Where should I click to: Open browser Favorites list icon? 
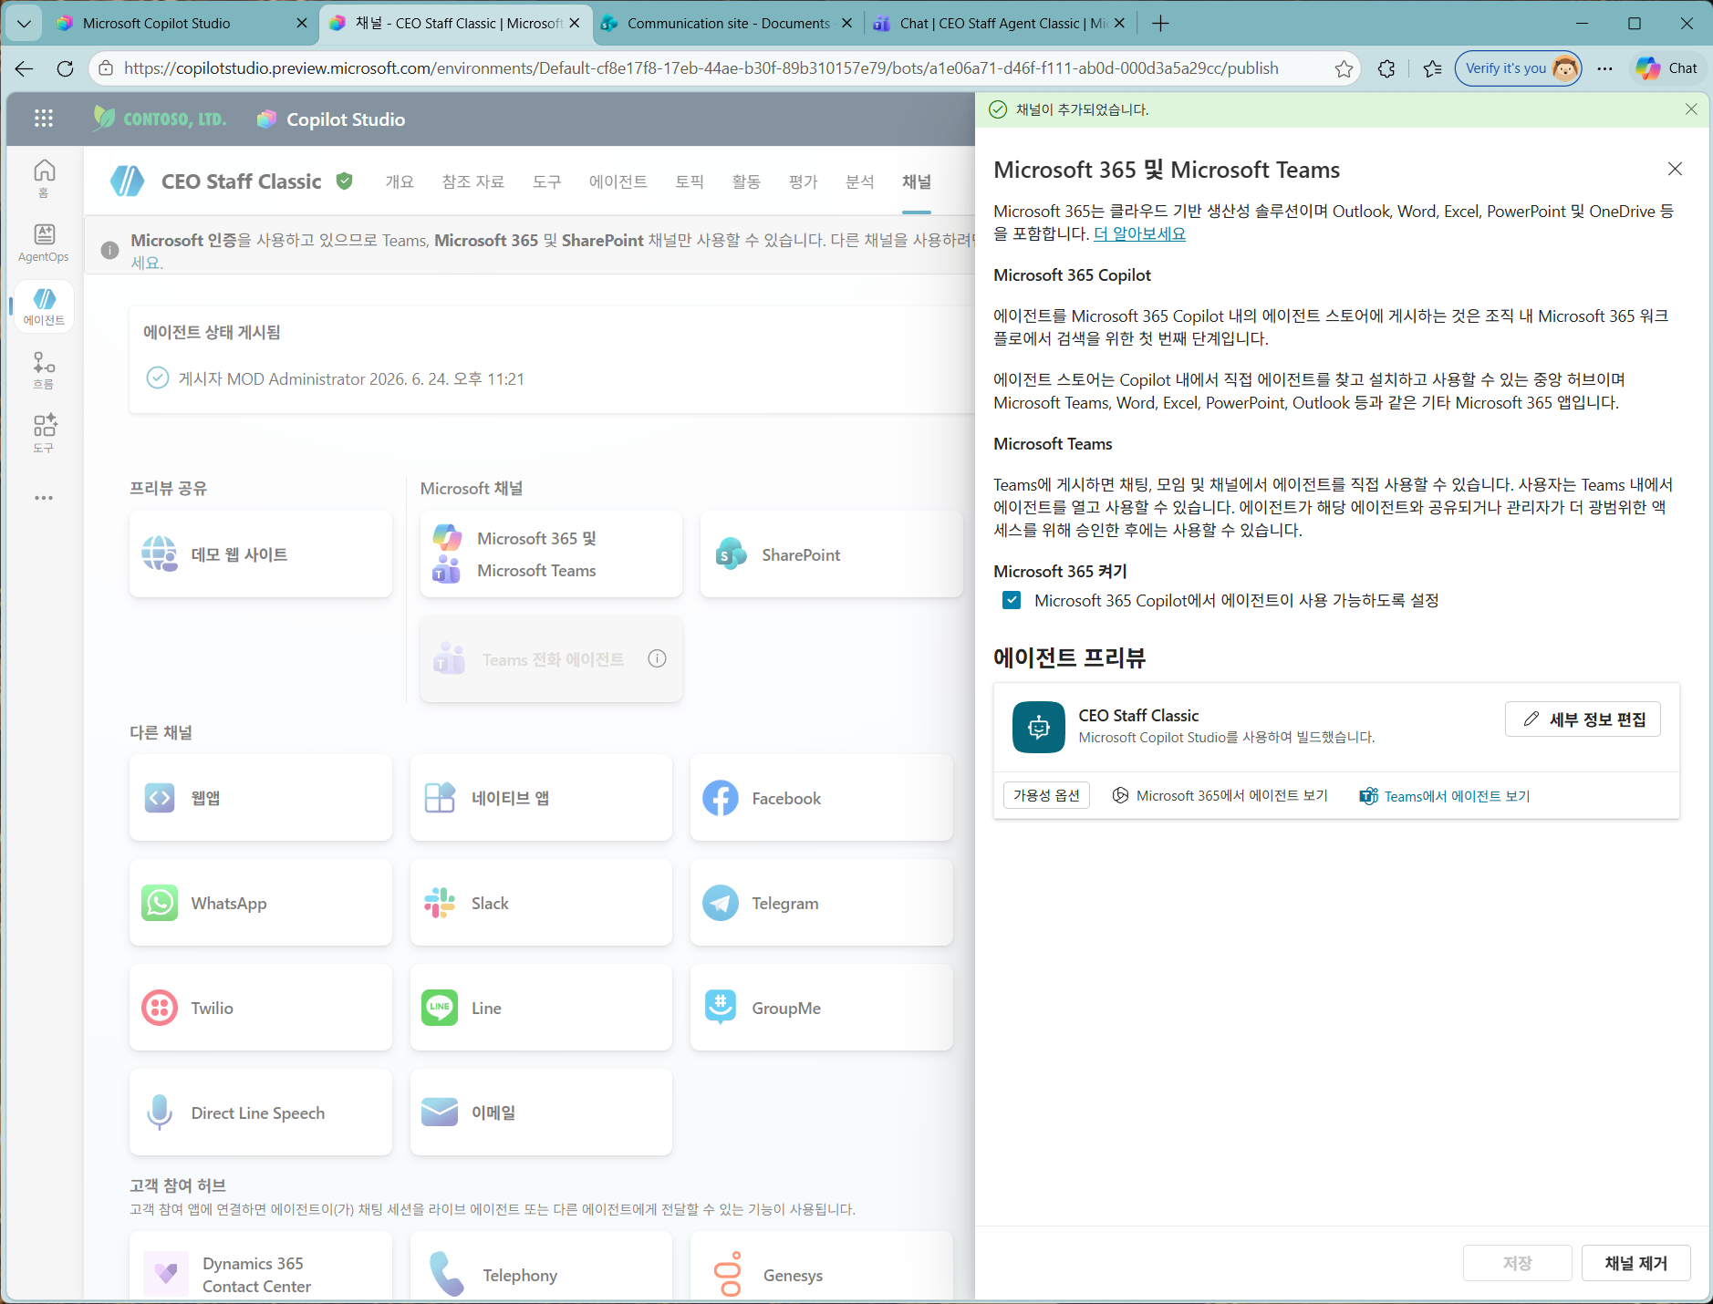(1432, 68)
